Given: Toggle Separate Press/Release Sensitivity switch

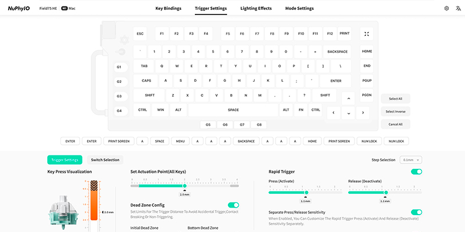Looking at the screenshot, I should coord(416,213).
